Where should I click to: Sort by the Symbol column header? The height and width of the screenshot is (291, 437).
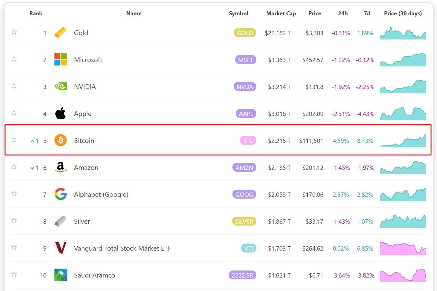pyautogui.click(x=239, y=13)
